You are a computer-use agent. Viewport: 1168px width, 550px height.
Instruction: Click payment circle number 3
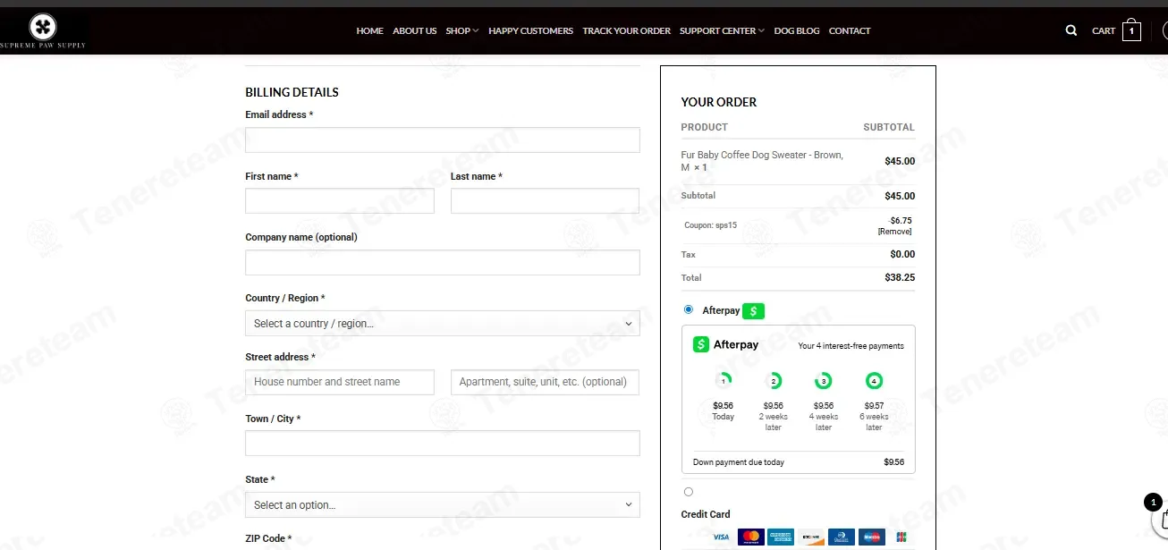click(x=824, y=382)
